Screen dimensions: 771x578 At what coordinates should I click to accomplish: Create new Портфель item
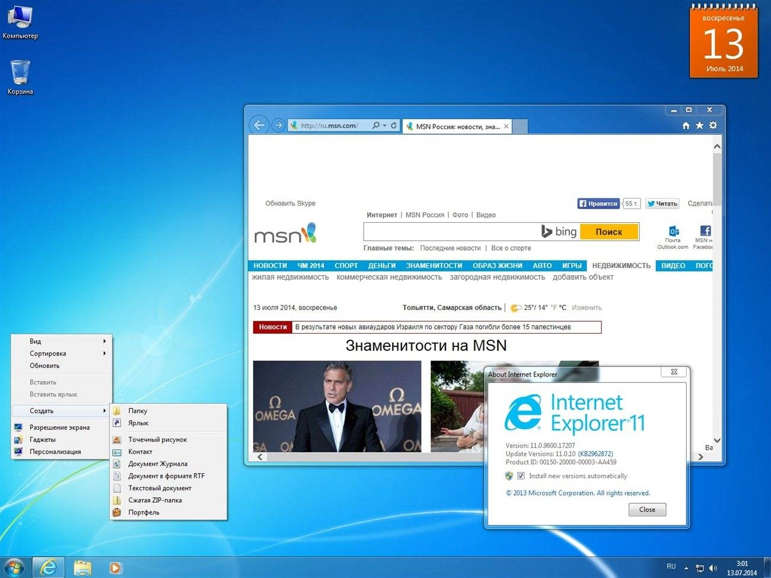pyautogui.click(x=168, y=512)
